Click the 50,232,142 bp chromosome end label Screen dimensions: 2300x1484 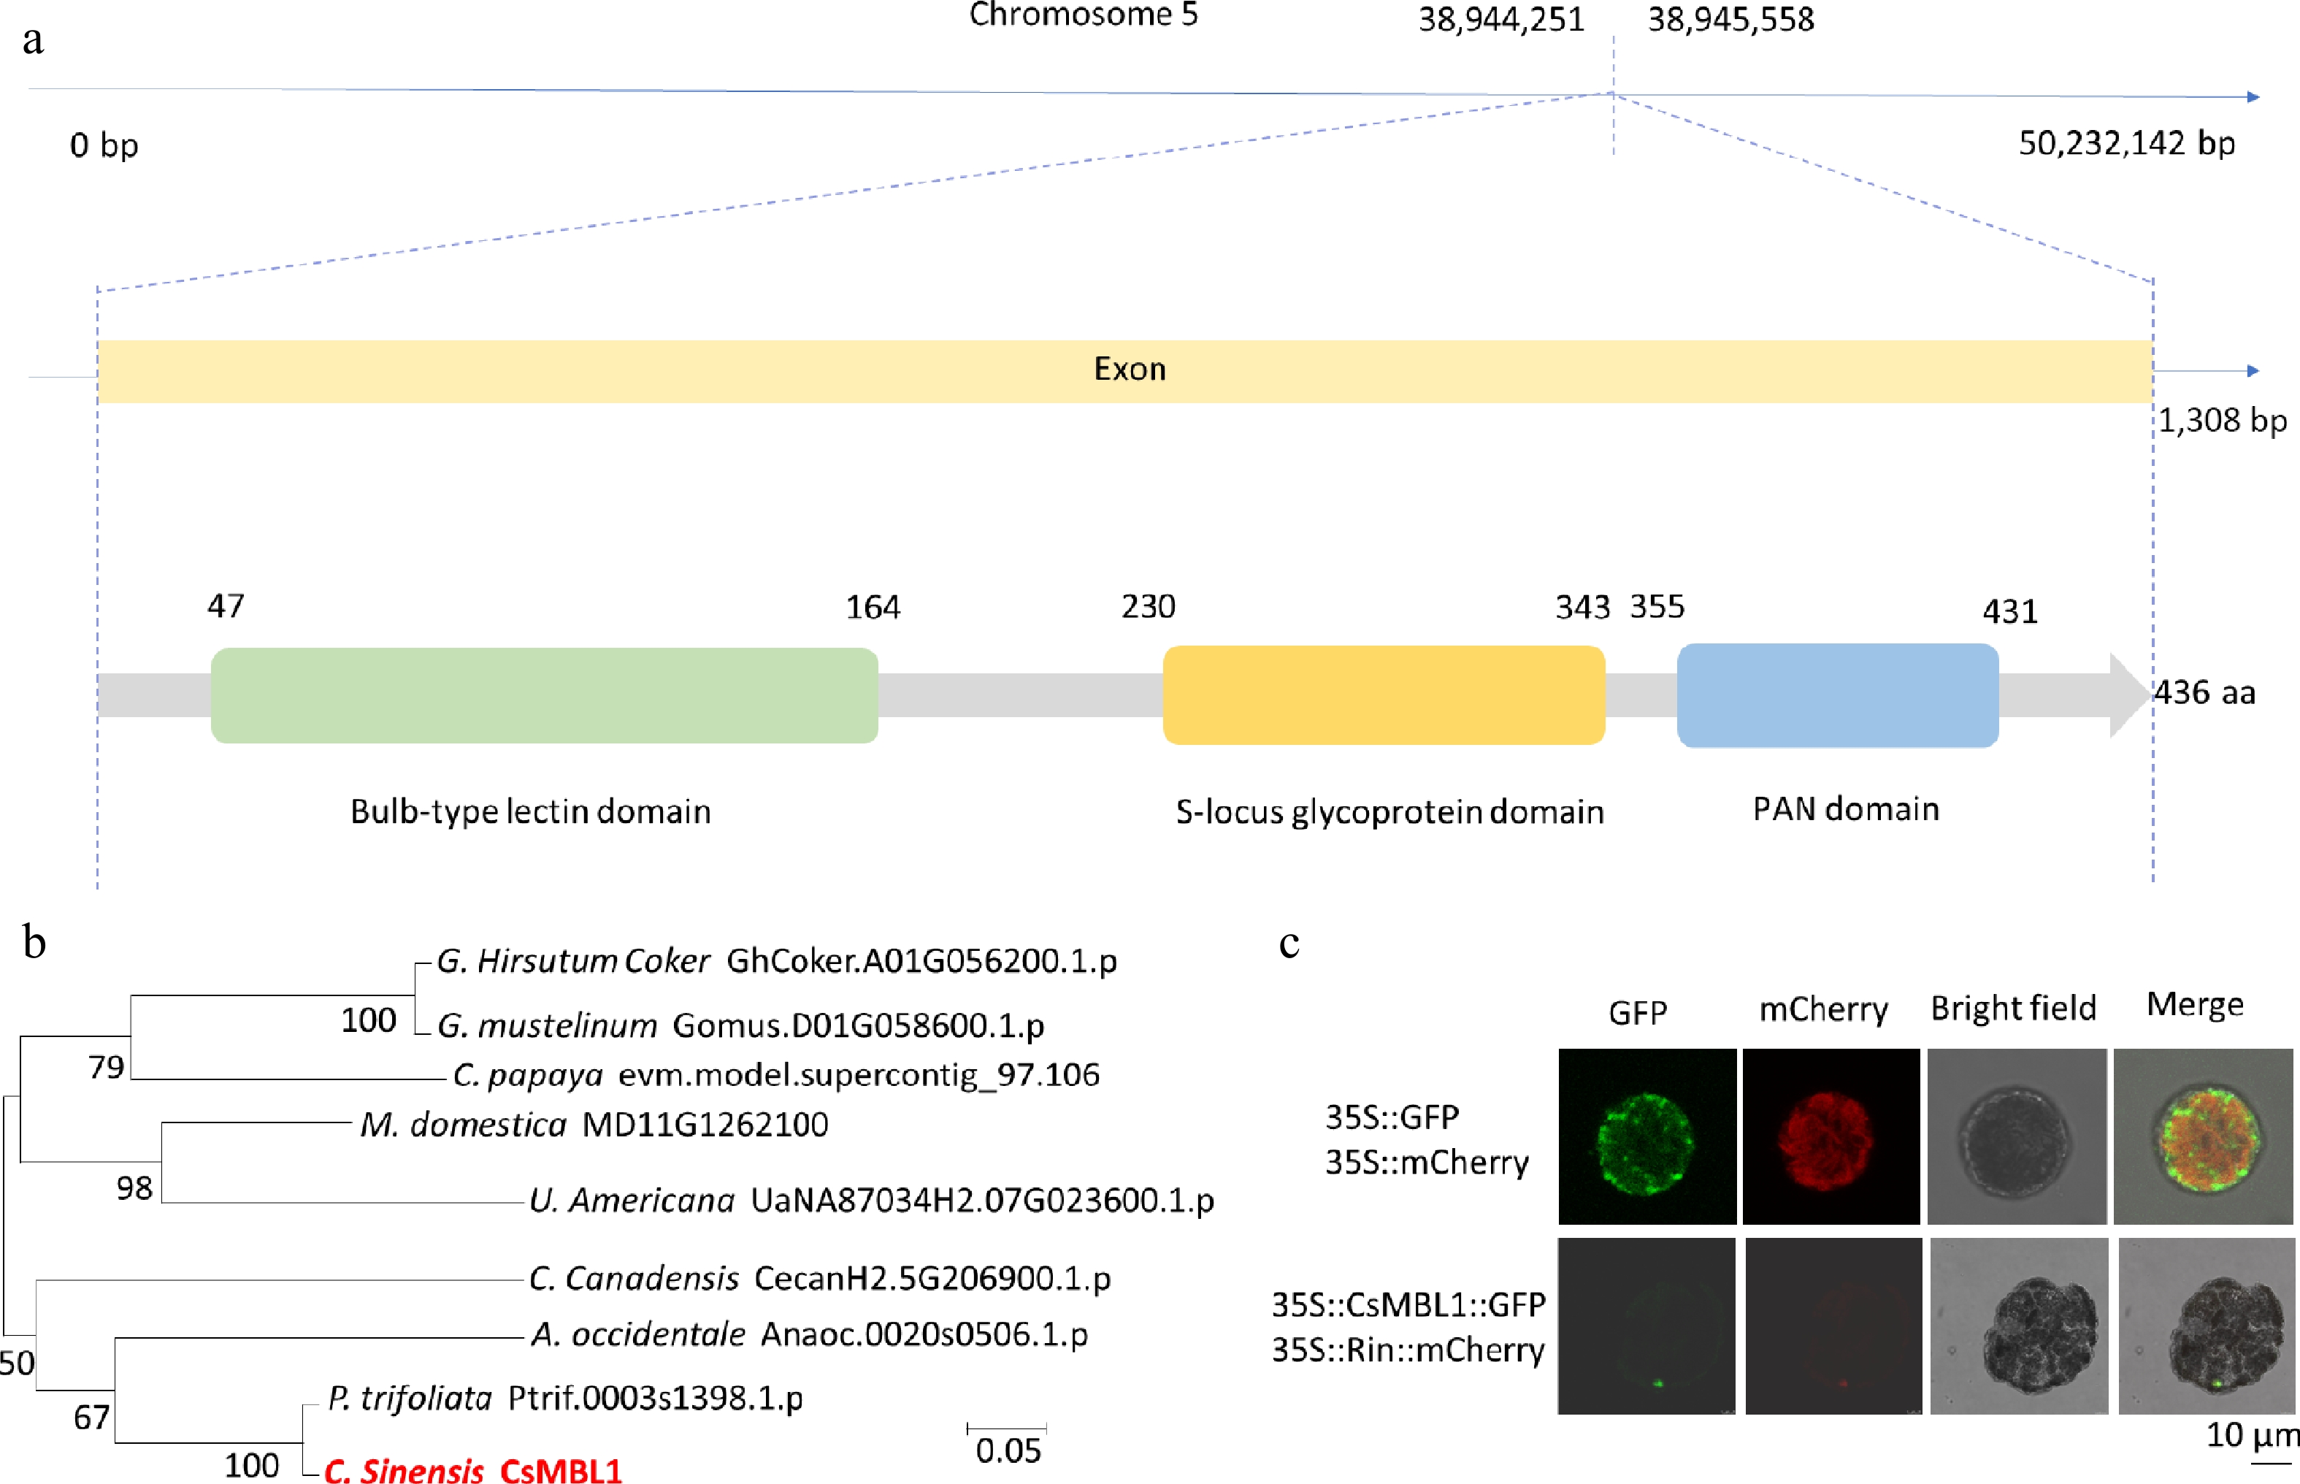[x=2125, y=142]
